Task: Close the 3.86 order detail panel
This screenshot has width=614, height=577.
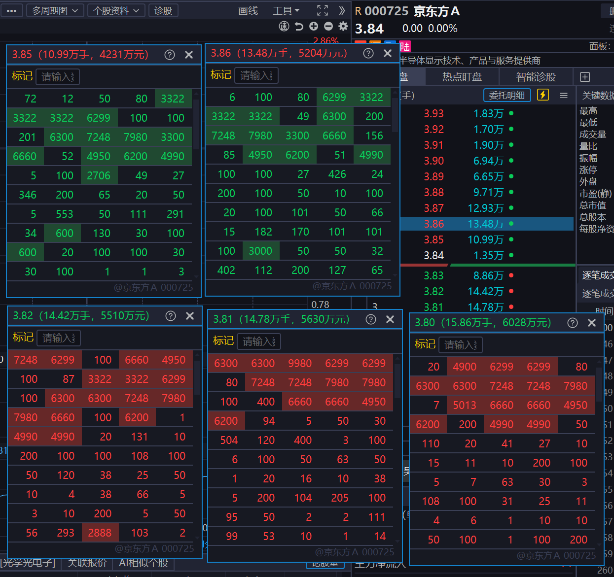Action: click(x=388, y=53)
